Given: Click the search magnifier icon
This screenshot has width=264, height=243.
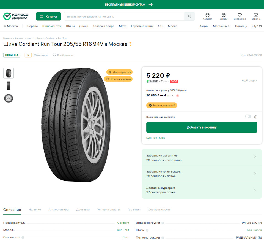Looking at the screenshot, I should (x=189, y=17).
